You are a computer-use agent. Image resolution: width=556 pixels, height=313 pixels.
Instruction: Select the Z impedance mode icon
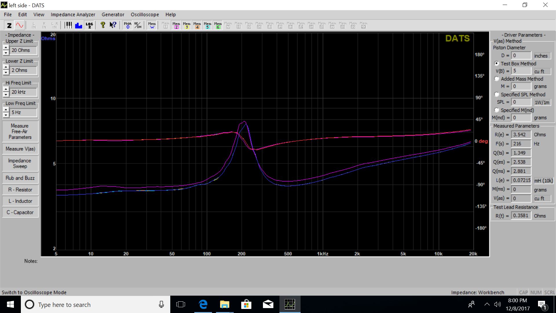pos(9,25)
